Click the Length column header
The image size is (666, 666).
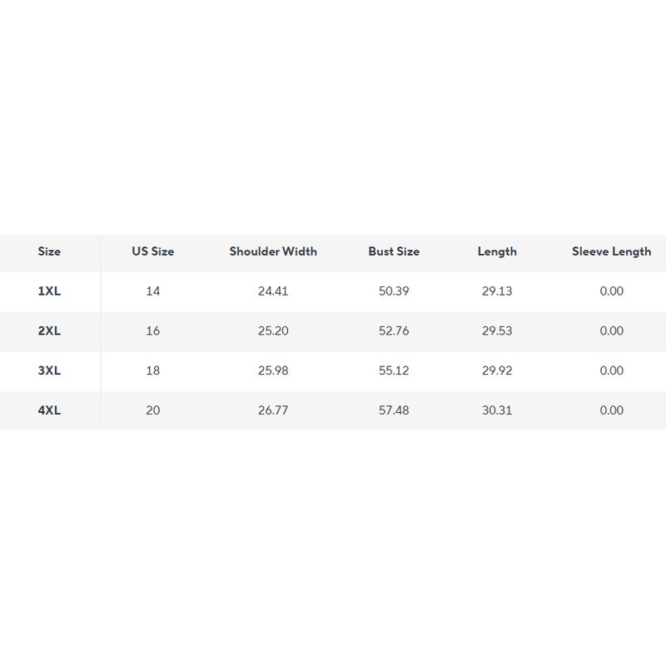[x=497, y=251]
